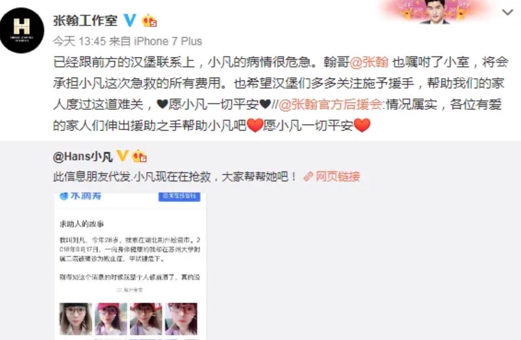Open the 张翰工作室 profile avatar
Viewport: 521px width, 340px height.
(x=22, y=30)
